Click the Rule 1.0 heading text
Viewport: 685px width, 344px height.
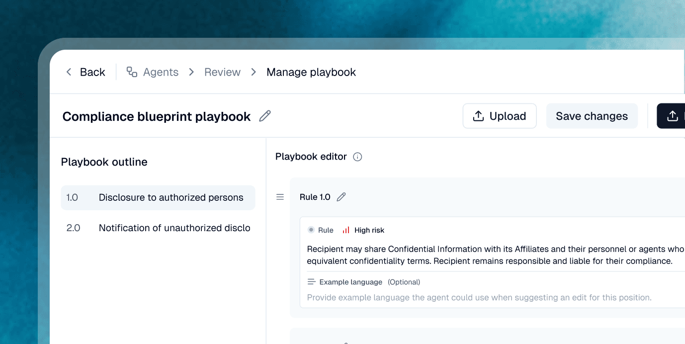tap(315, 197)
